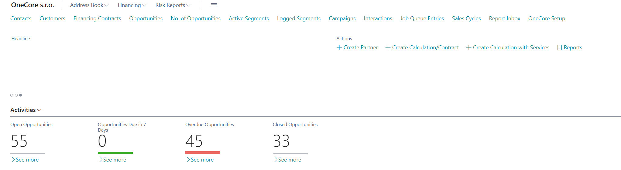The image size is (621, 170).
Task: Click the plus icon for Create Calculation/Contract
Action: [x=388, y=47]
